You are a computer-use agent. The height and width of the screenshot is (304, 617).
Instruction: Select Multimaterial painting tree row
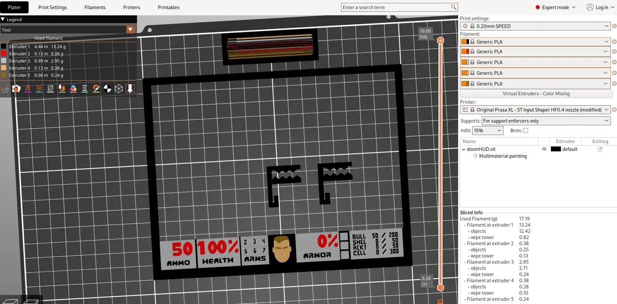(503, 156)
